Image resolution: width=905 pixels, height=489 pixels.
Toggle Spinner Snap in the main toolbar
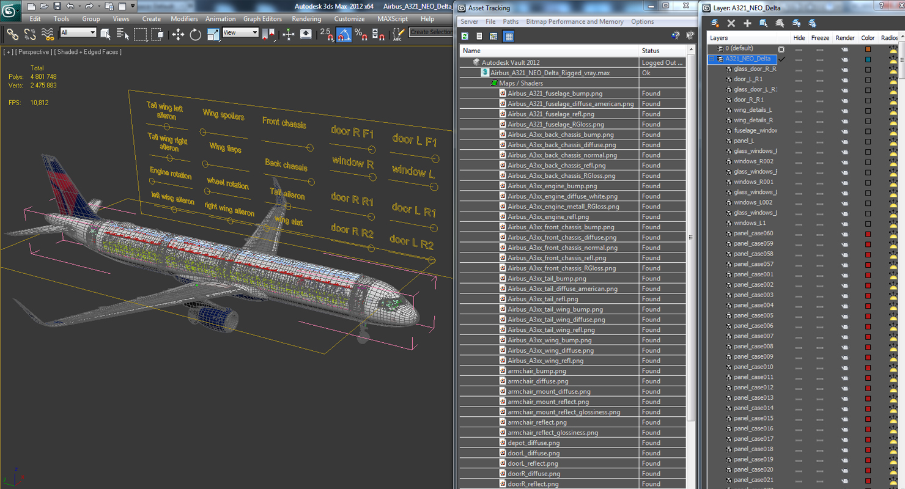pos(378,34)
